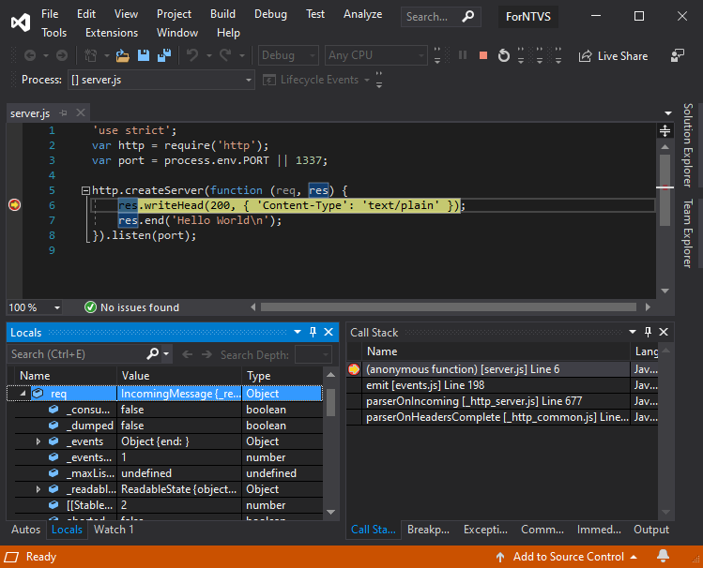Stop debugging with red square icon

pyautogui.click(x=483, y=55)
